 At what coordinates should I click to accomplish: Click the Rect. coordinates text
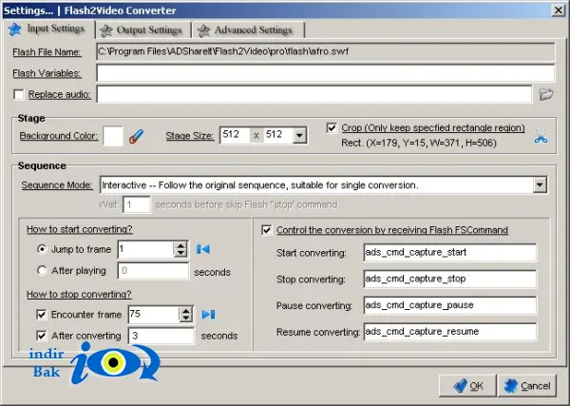[419, 143]
